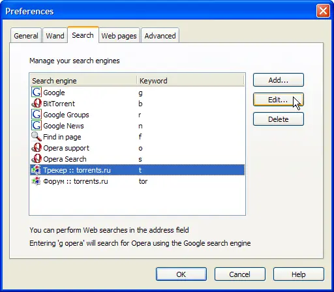Click keyword 't' in Трекер row
The height and width of the screenshot is (292, 334).
point(140,170)
